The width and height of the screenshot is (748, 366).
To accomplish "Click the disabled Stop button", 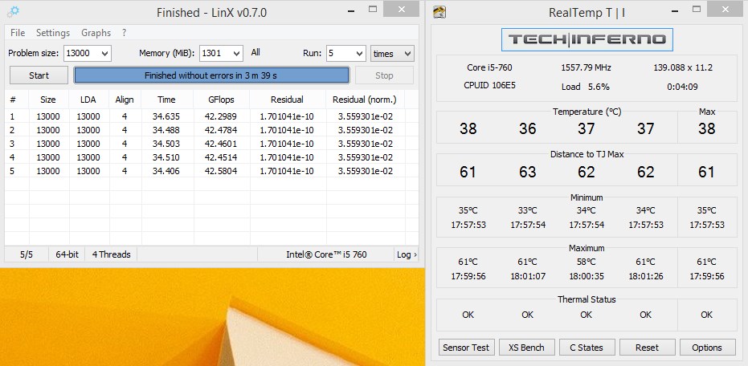I will pyautogui.click(x=384, y=75).
